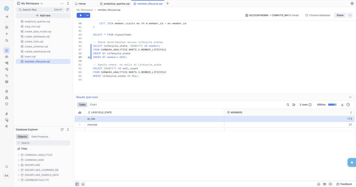Open the Home tab

[x=80, y=3]
